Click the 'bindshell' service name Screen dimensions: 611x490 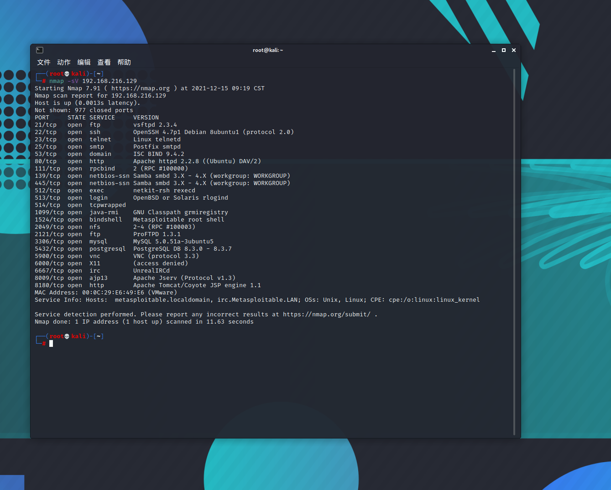coord(106,220)
